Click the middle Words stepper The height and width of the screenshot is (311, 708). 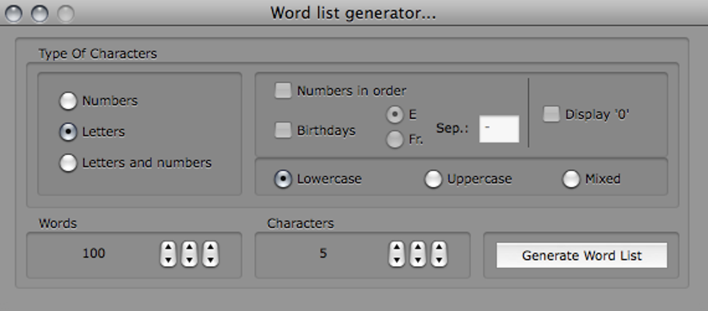189,254
